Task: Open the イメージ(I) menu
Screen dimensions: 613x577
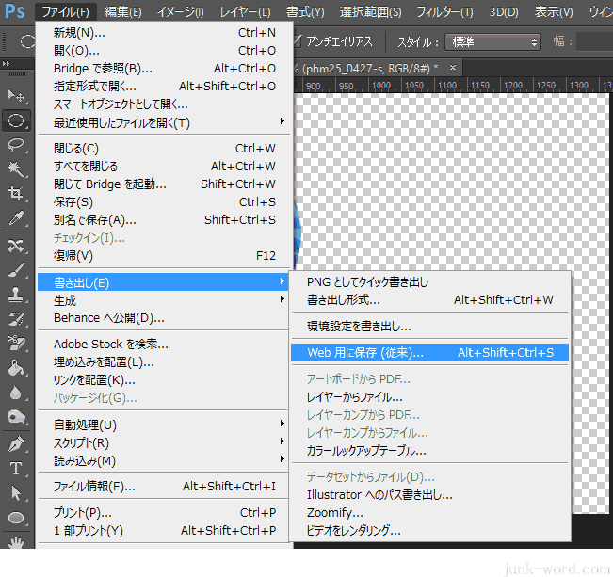Action: (180, 12)
